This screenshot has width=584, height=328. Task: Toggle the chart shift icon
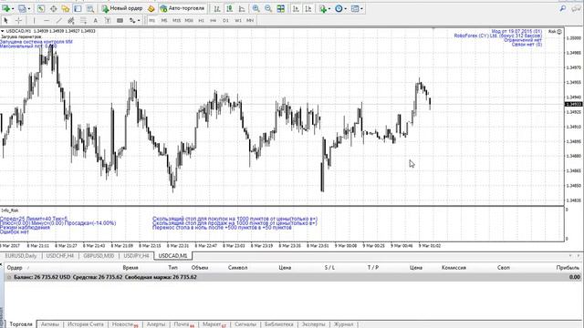pyautogui.click(x=308, y=8)
